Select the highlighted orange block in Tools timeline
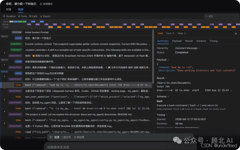The width and height of the screenshot is (240, 150). (50, 27)
